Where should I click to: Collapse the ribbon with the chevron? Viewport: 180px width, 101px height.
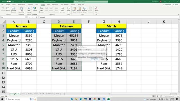pyautogui.click(x=179, y=14)
